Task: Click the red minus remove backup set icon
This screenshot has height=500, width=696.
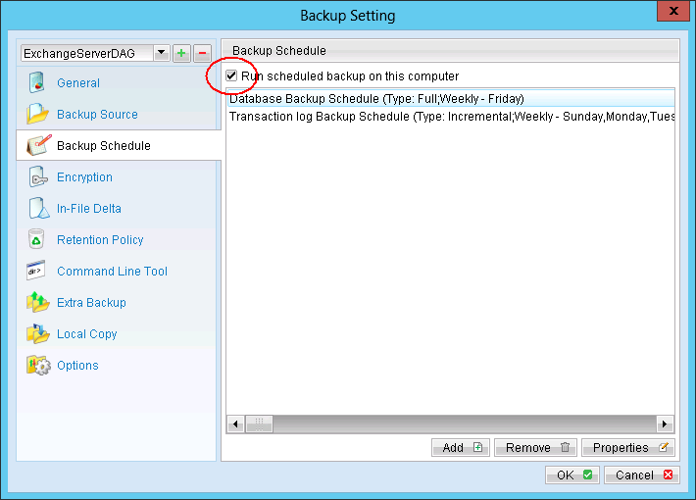Action: tap(201, 53)
